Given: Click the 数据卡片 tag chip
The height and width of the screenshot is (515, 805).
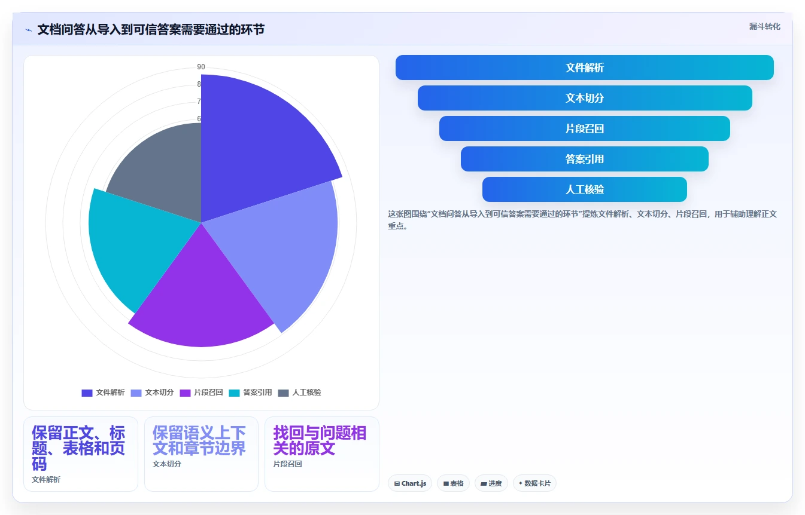Looking at the screenshot, I should [534, 483].
